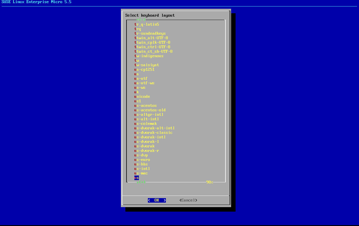Screen dimensions: 359x226
Task: Select the uk layout entry
Action: (x=136, y=92)
